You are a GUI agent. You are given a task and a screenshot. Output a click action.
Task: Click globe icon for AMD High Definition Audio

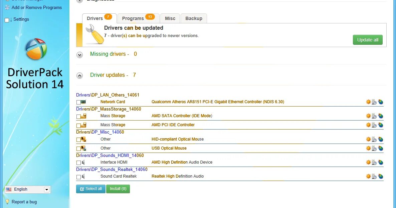pos(381,162)
